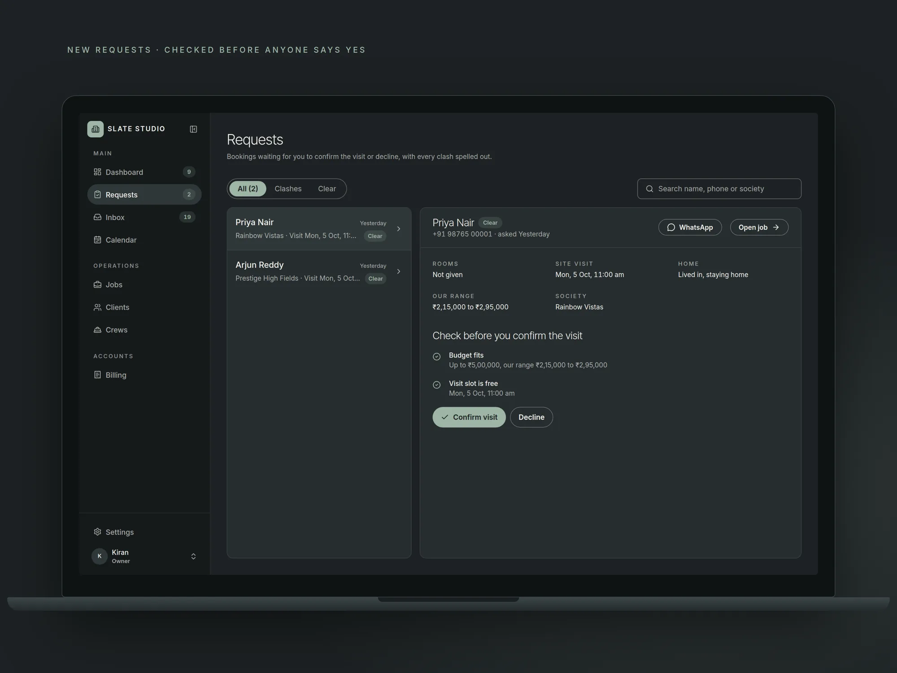Click the phone number +91 98765 00001
This screenshot has height=673, width=897.
pos(462,234)
